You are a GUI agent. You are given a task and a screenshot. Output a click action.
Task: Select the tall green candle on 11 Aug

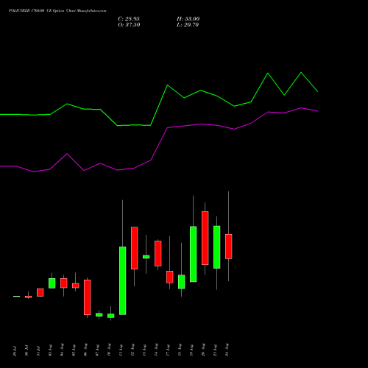tap(123, 280)
